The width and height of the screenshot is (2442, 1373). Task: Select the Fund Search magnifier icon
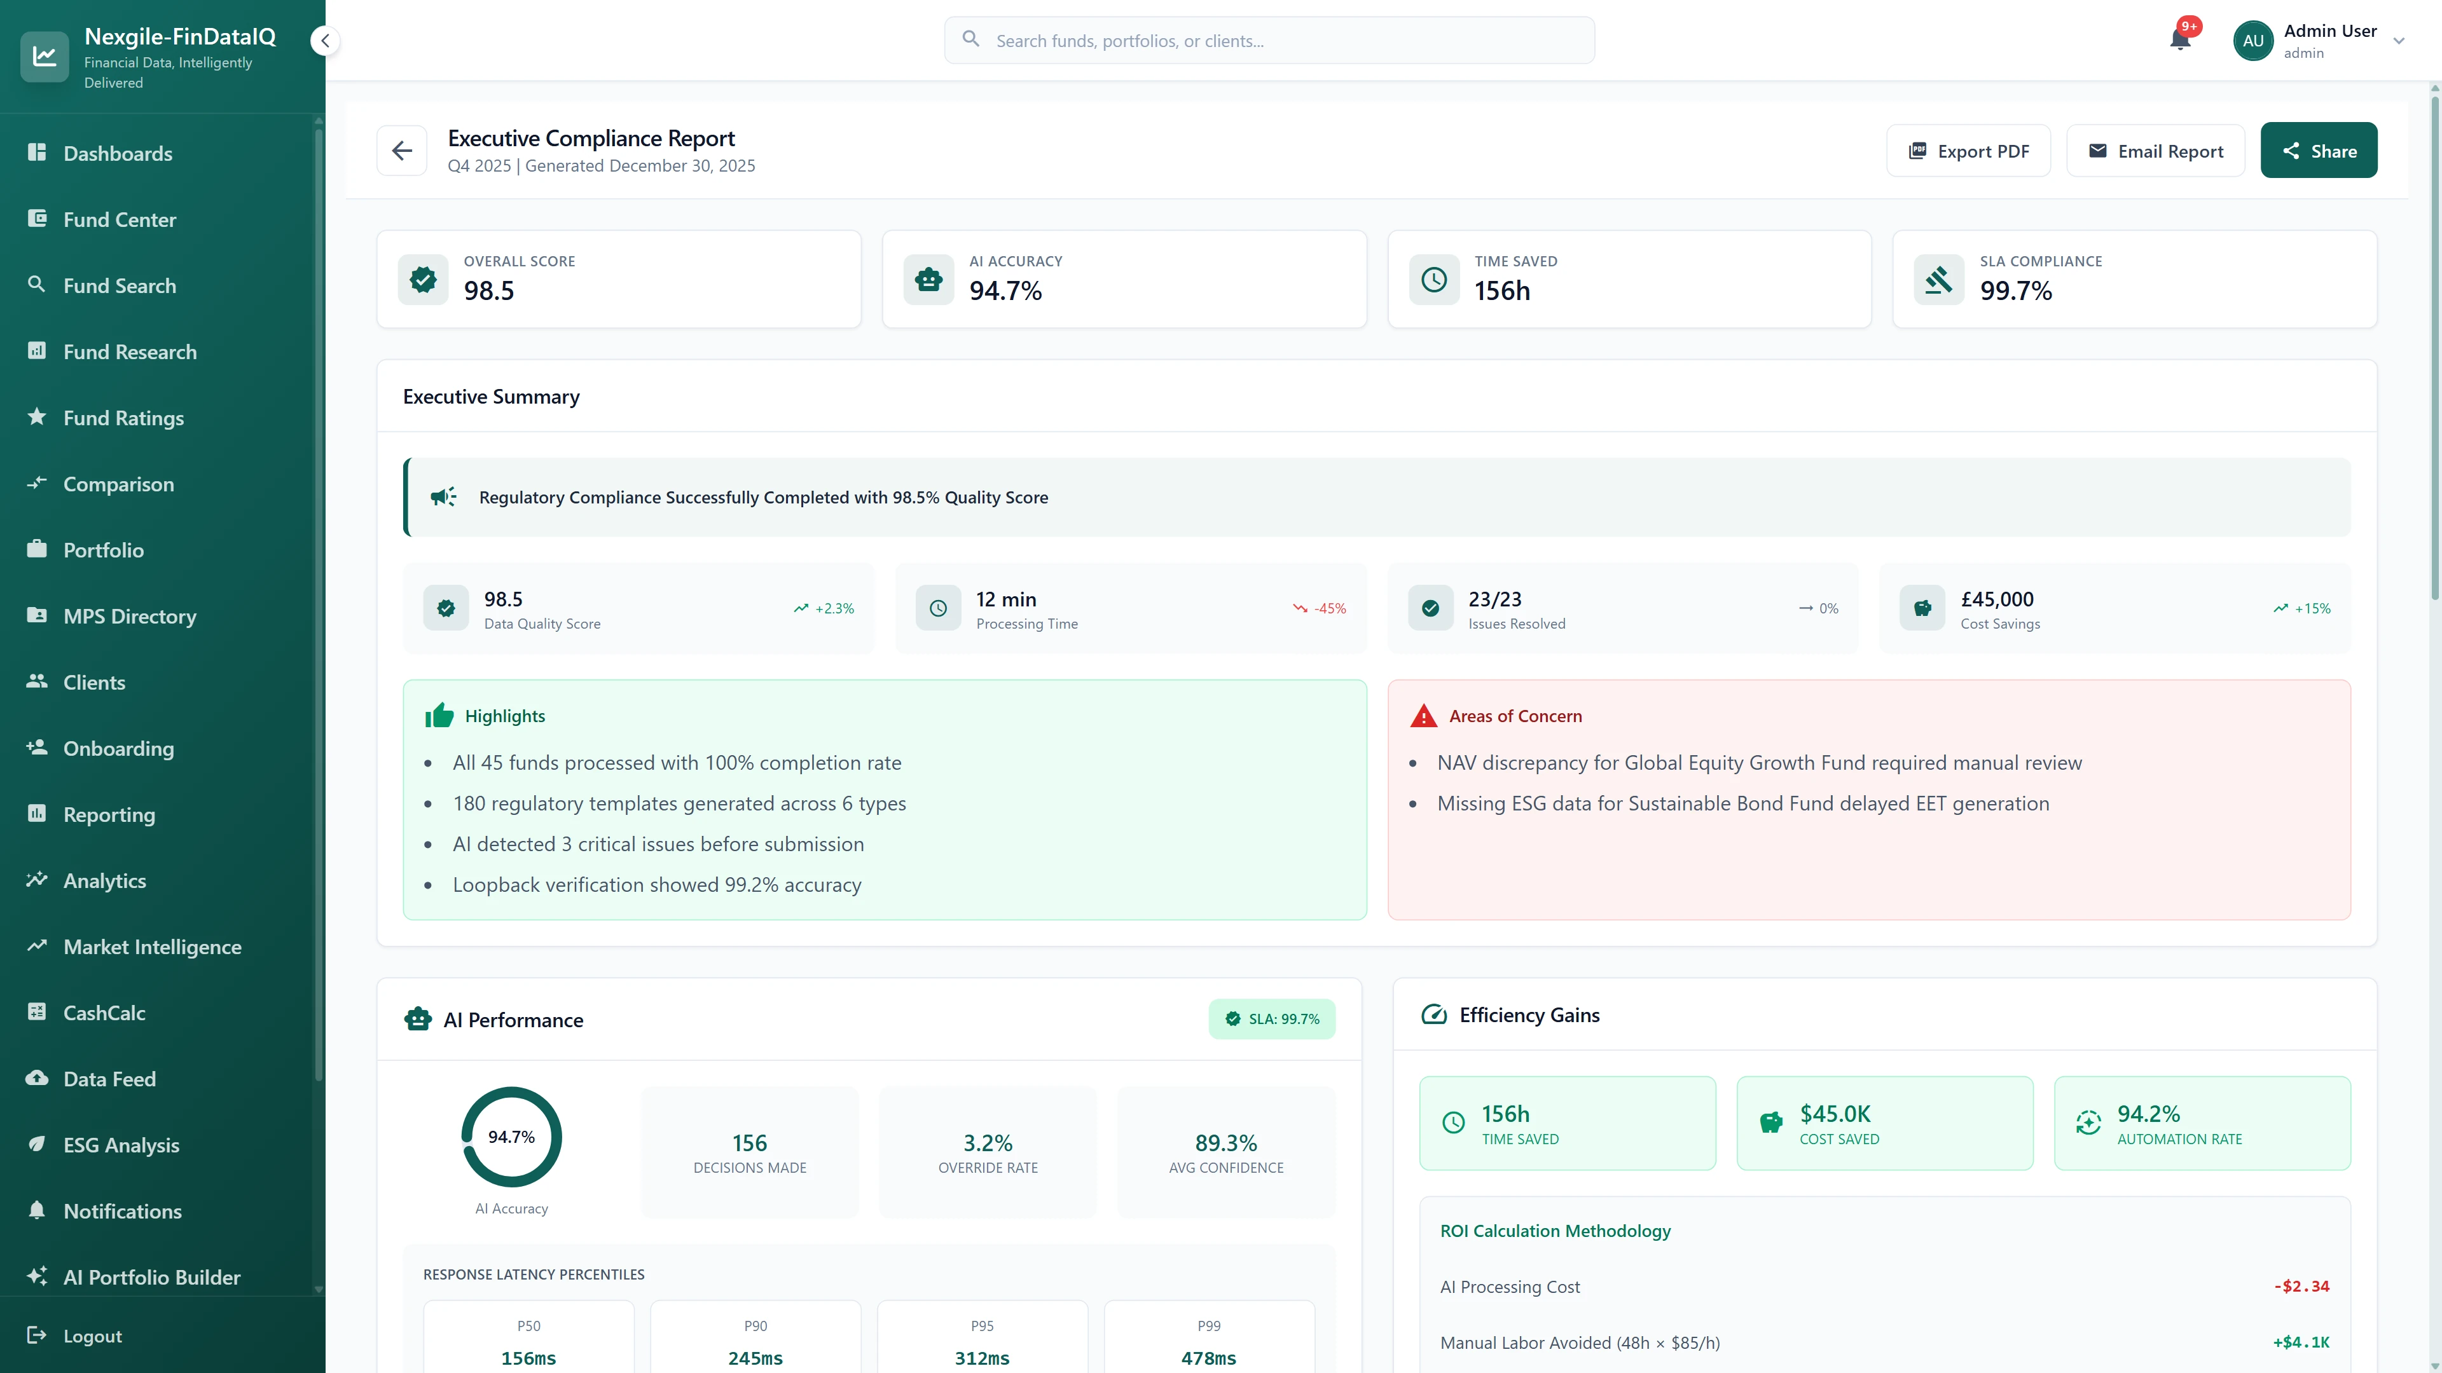coord(37,284)
